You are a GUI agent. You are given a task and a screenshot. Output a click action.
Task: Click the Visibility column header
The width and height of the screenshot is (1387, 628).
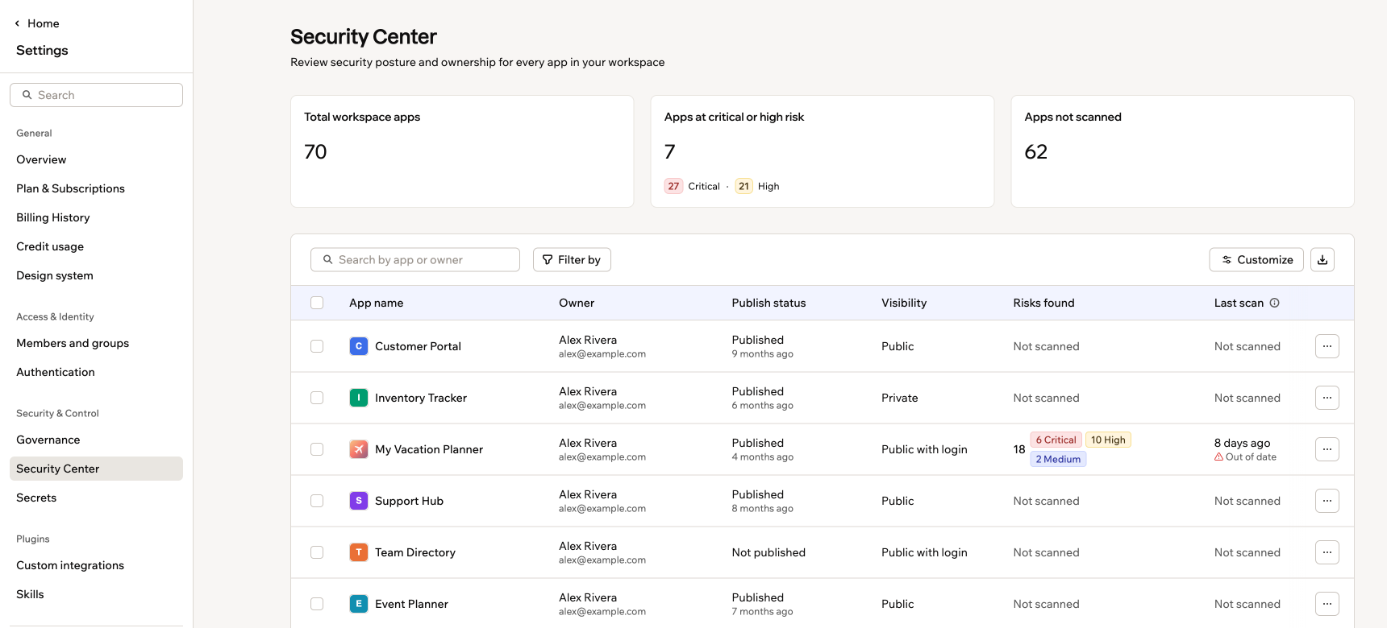(904, 303)
